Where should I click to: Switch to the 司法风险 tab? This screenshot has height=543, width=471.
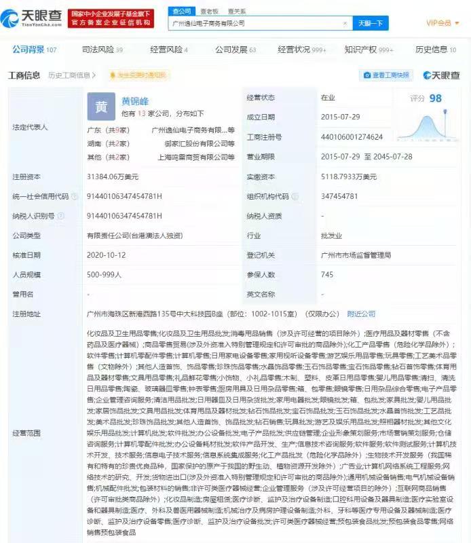coord(102,50)
